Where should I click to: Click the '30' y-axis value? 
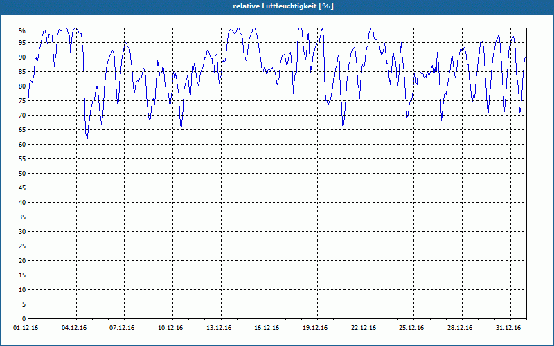(x=22, y=232)
